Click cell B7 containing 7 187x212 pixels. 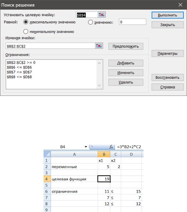tap(104, 197)
